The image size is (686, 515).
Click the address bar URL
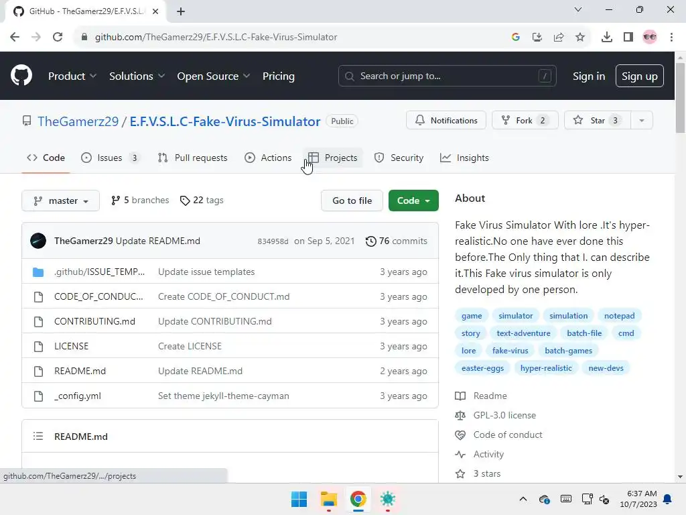coord(216,38)
